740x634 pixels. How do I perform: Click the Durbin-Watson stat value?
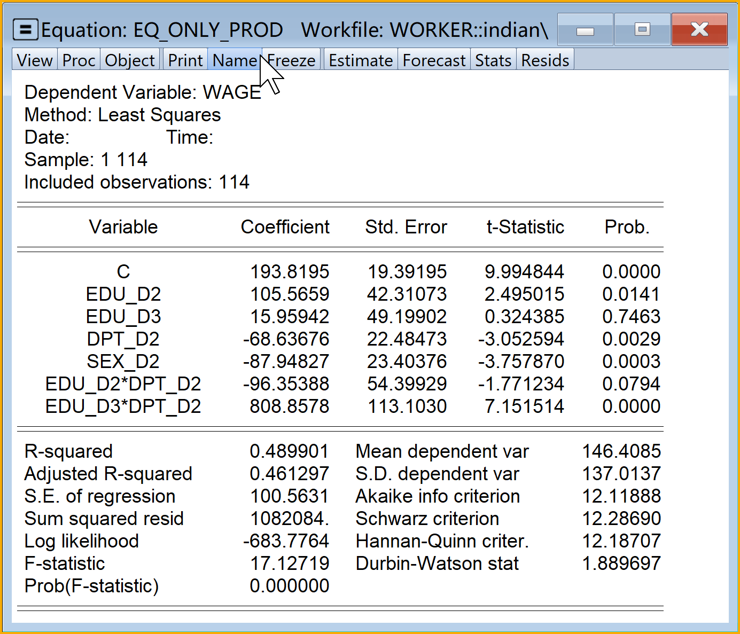click(621, 563)
